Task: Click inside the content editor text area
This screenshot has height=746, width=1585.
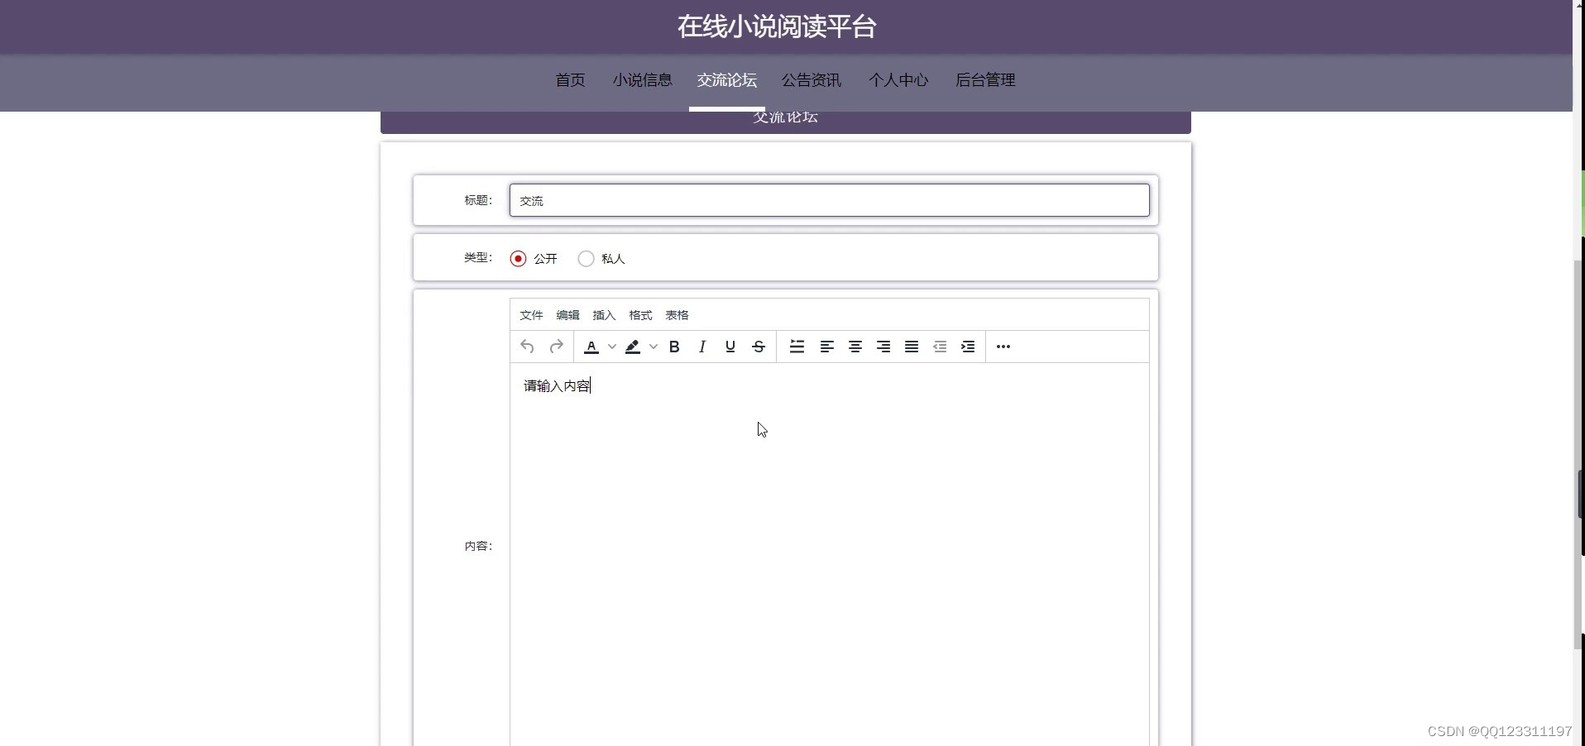Action: [x=830, y=554]
